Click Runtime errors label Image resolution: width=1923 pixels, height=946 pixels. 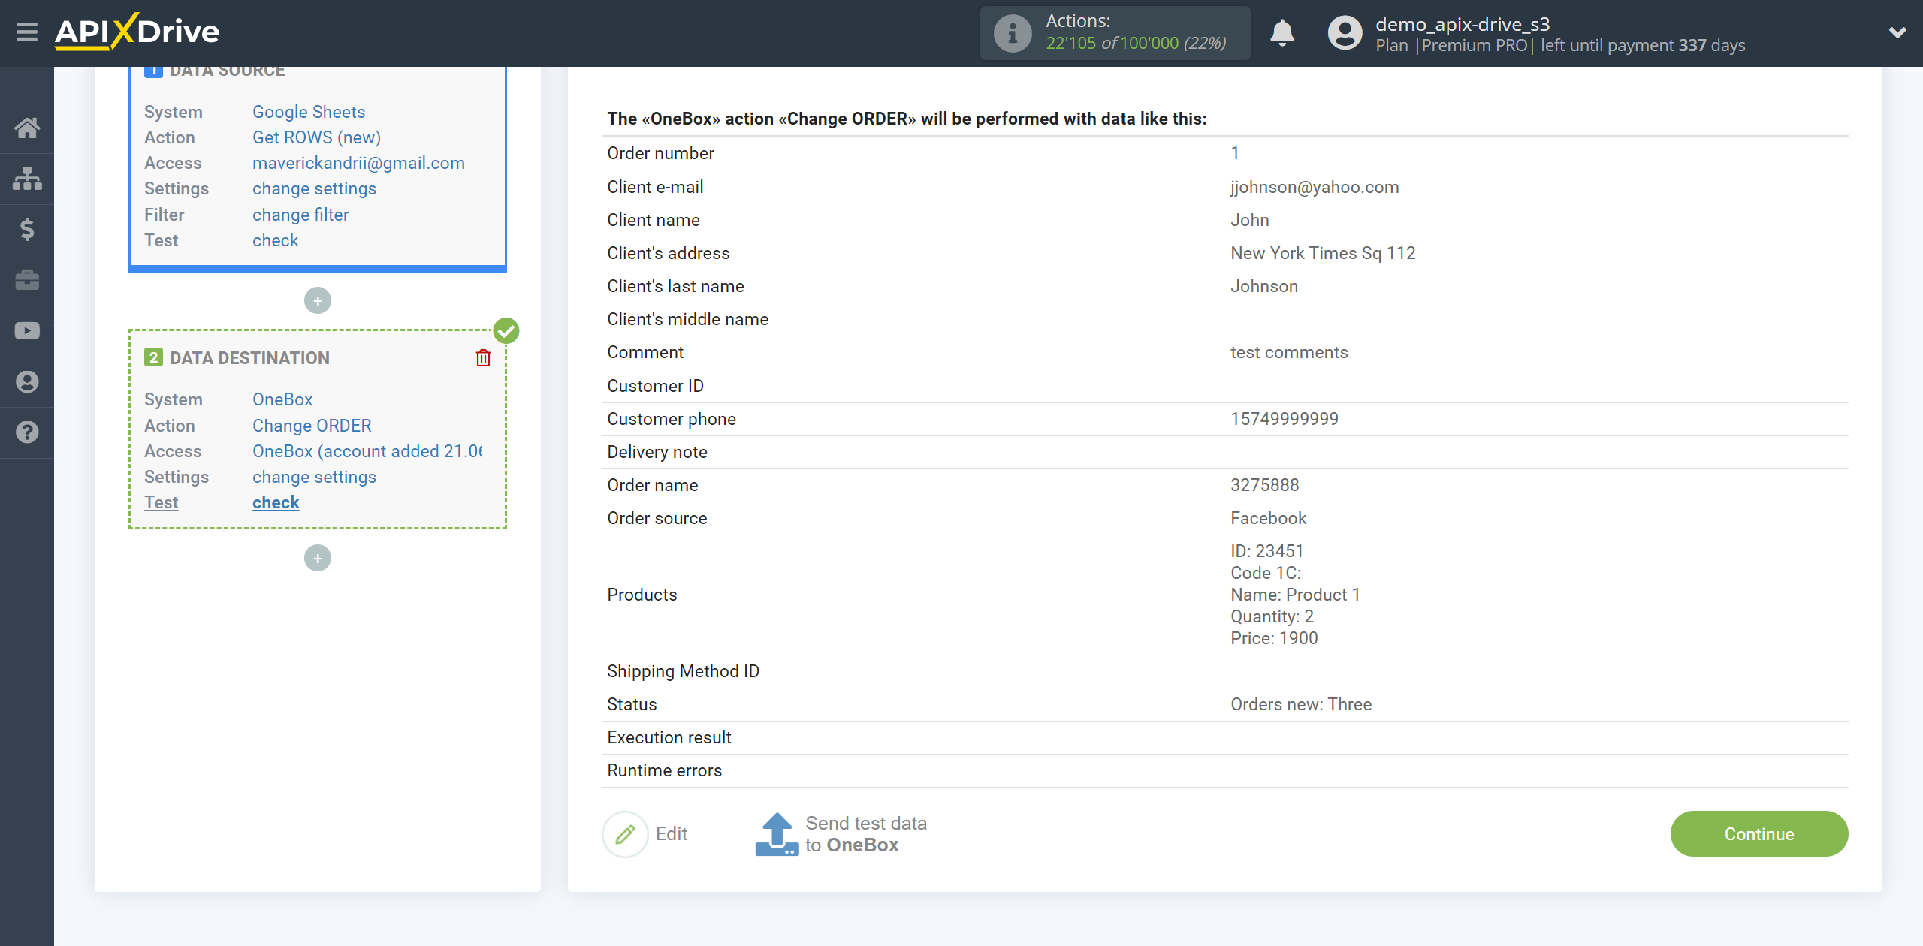click(664, 770)
